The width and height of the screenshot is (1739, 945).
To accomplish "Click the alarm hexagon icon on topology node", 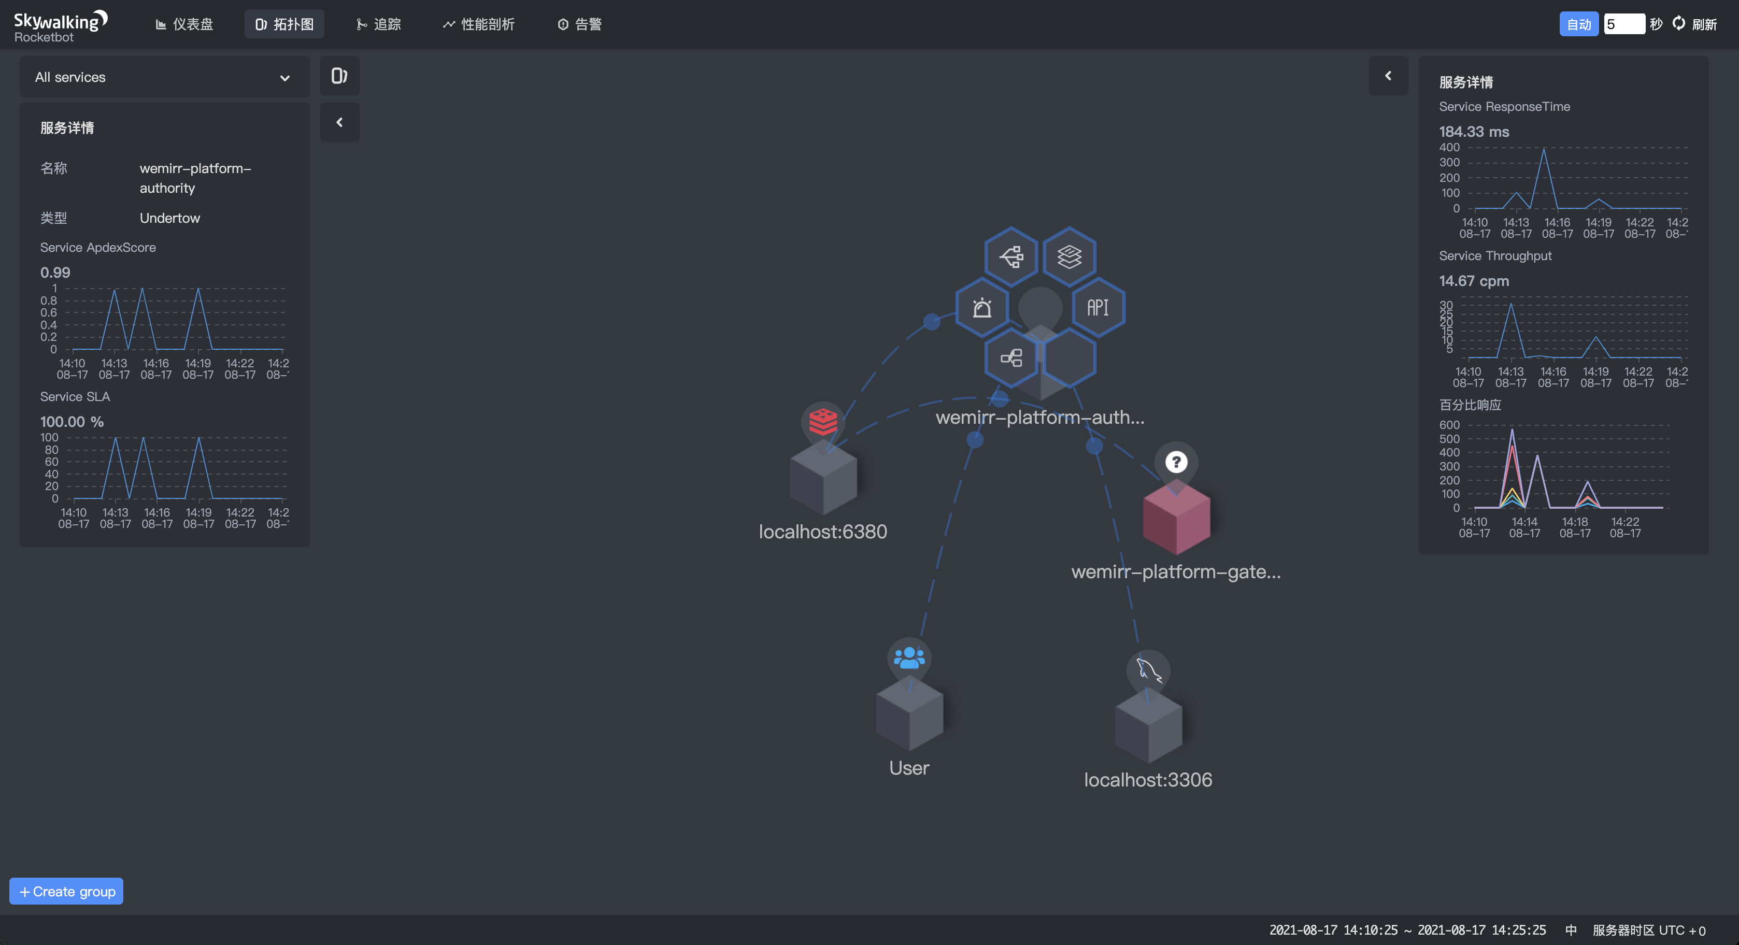I will click(x=982, y=308).
